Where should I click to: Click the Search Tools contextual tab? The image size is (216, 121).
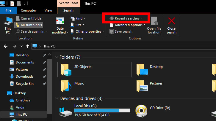pos(69,3)
